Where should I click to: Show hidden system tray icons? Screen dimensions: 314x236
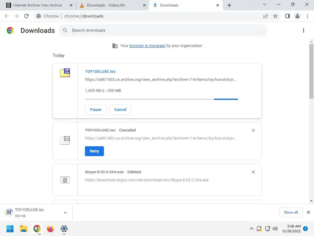click(252, 229)
